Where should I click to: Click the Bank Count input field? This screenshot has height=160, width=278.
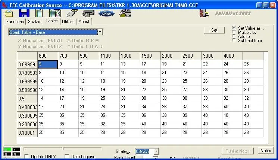pyautogui.click(x=147, y=157)
